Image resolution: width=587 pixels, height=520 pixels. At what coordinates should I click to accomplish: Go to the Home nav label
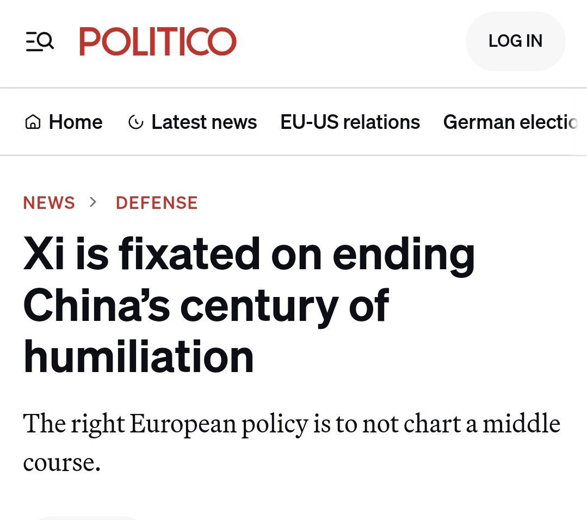(76, 122)
